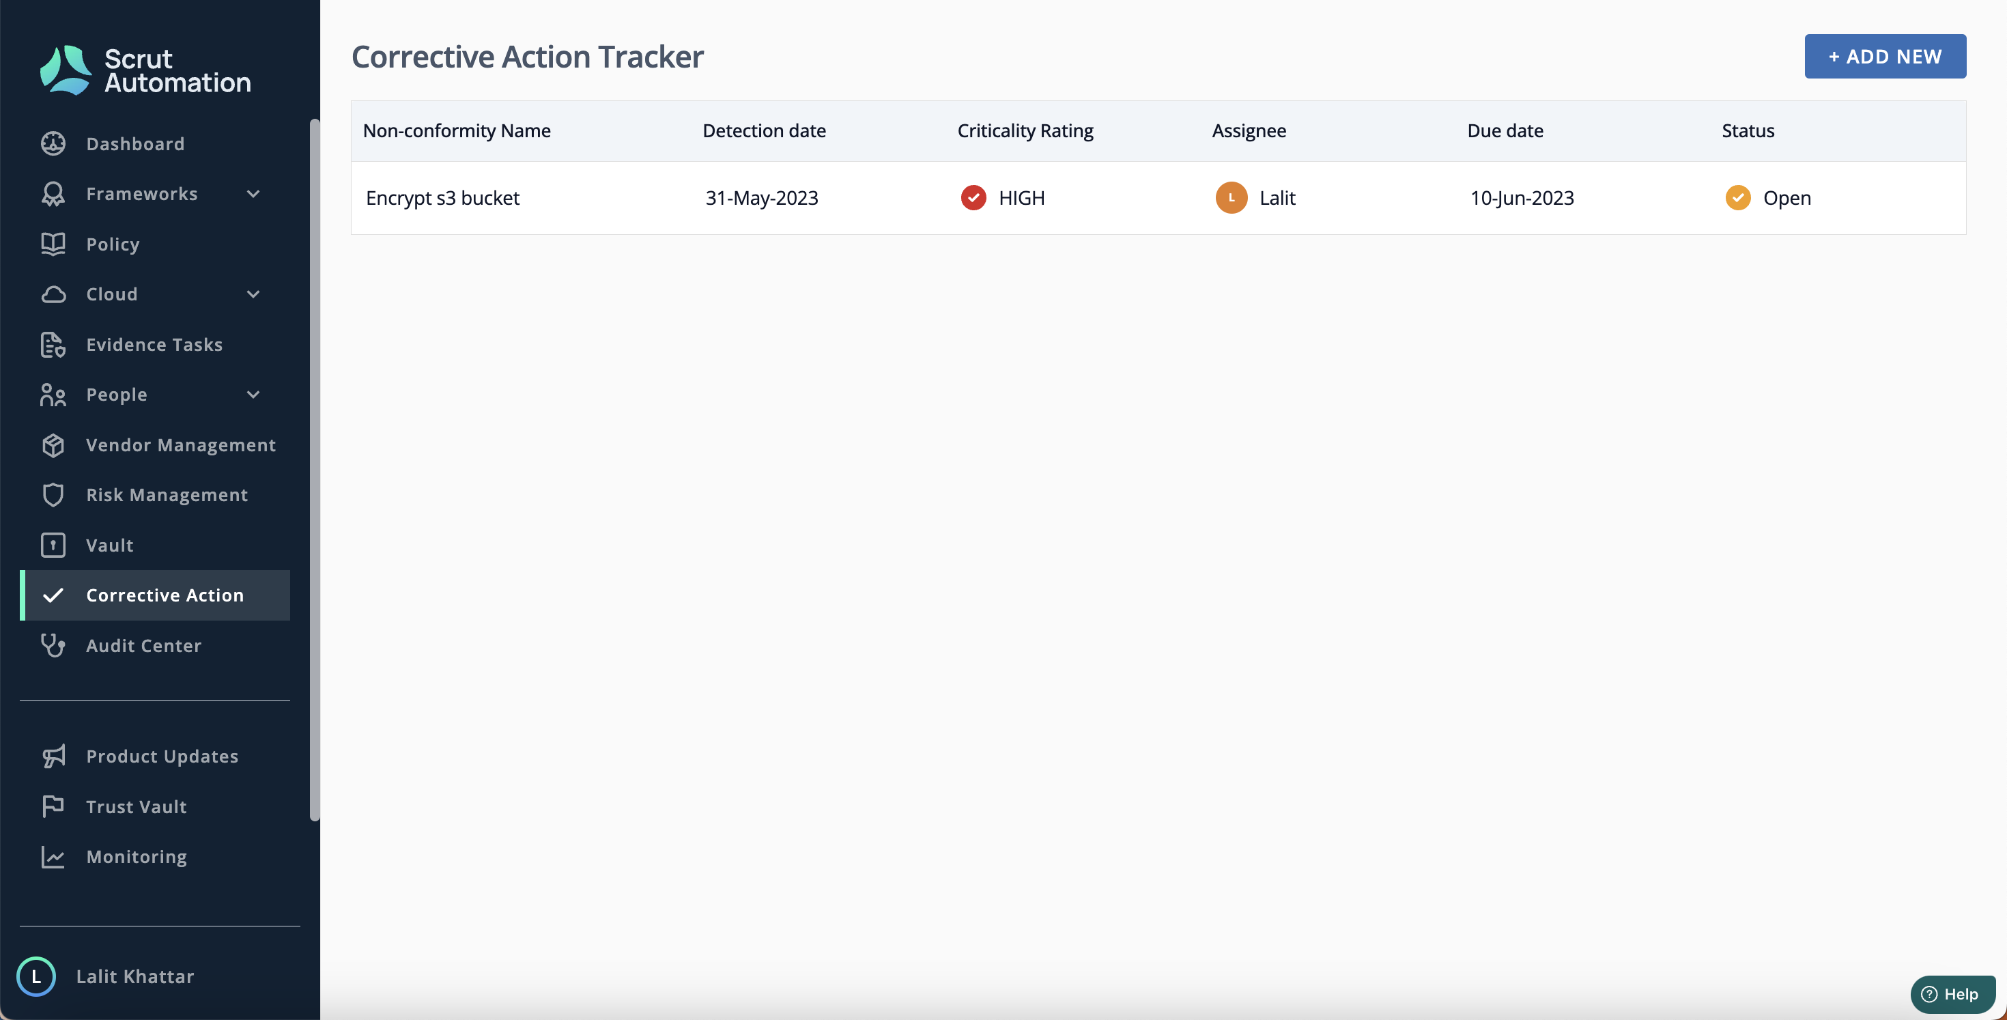Click the Open status text

(x=1787, y=198)
